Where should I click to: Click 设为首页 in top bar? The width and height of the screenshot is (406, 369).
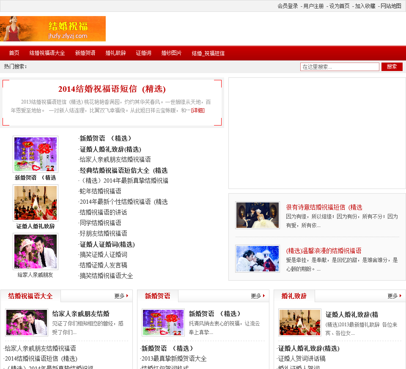click(x=339, y=6)
